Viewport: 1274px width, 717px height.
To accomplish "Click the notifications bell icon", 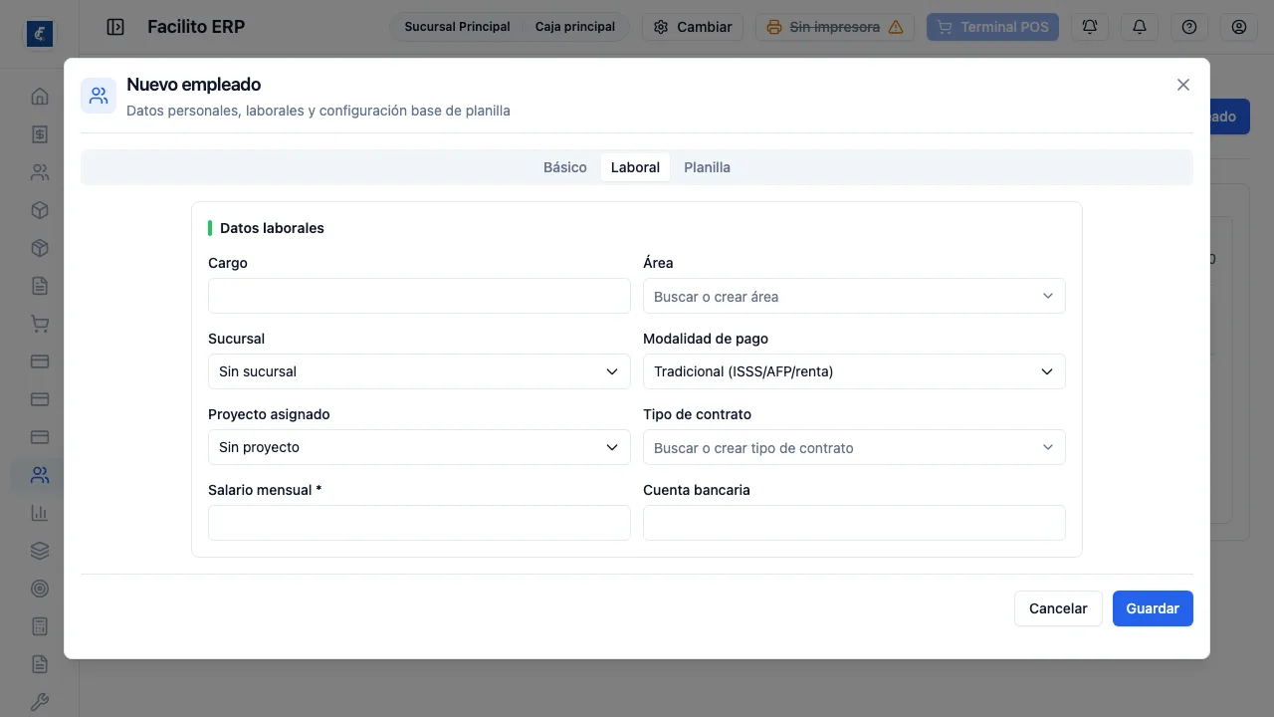I will tap(1140, 27).
